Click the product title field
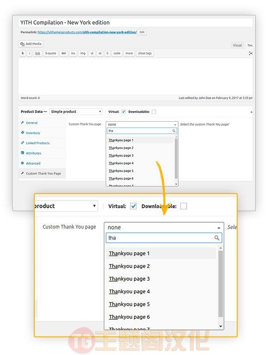The height and width of the screenshot is (355, 278). [135, 23]
